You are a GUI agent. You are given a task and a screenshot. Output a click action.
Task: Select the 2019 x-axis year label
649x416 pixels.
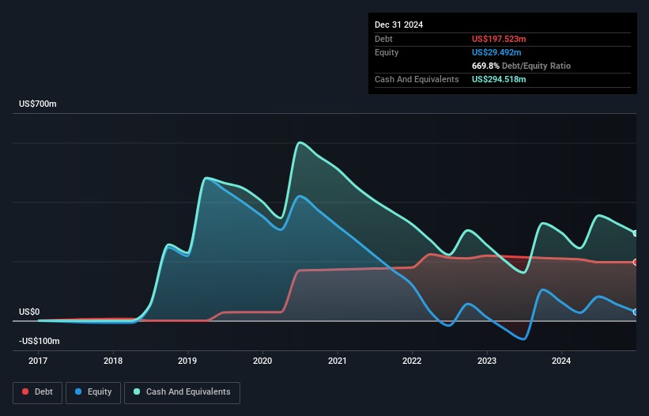(187, 362)
